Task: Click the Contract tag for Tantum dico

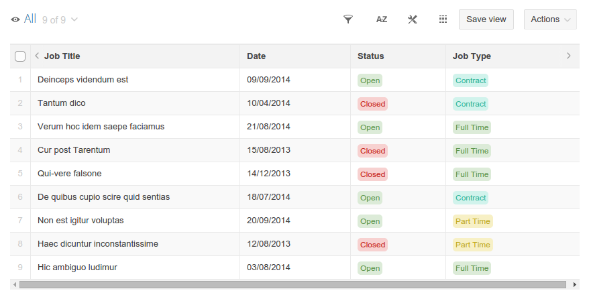Action: click(x=470, y=104)
